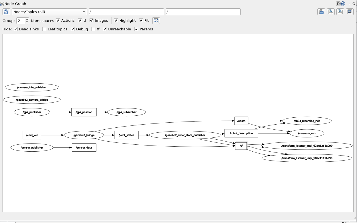Select the /gps_publisher node
Viewport: 357px width, 223px height.
coord(32,112)
